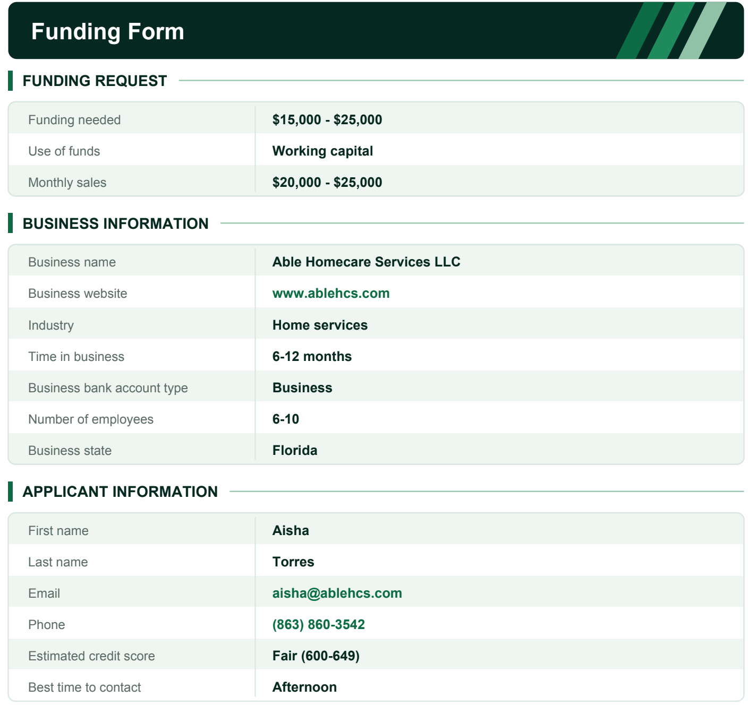Select the Number of employees label
The image size is (748, 706).
coord(91,419)
